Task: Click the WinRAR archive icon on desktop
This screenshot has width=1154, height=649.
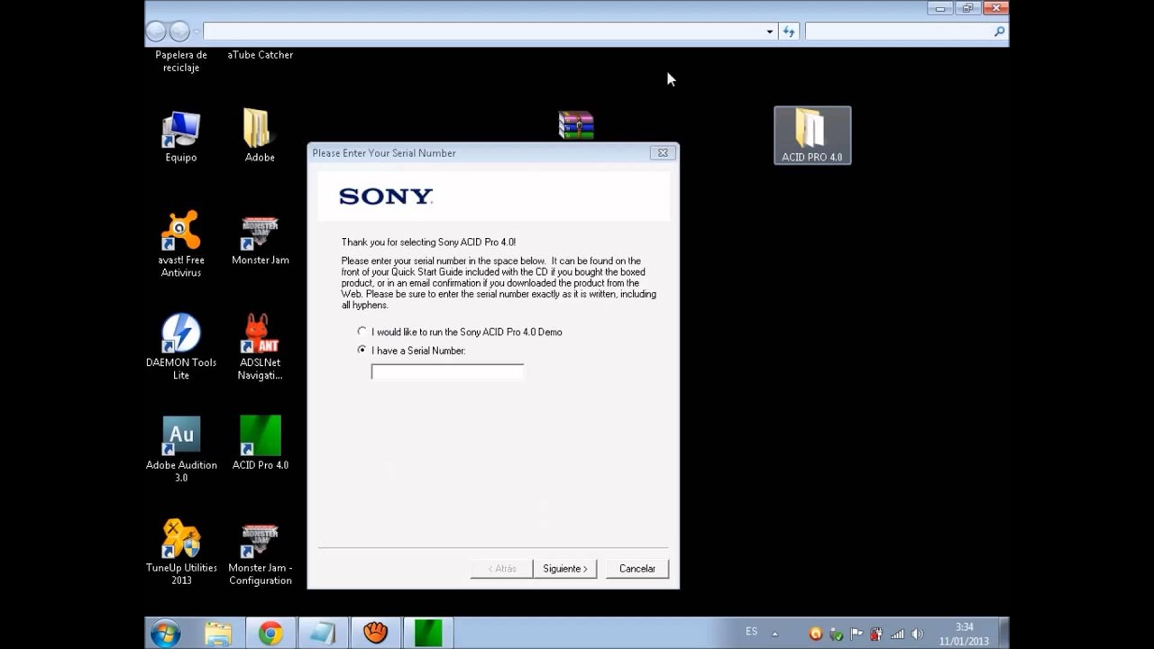Action: (x=575, y=125)
